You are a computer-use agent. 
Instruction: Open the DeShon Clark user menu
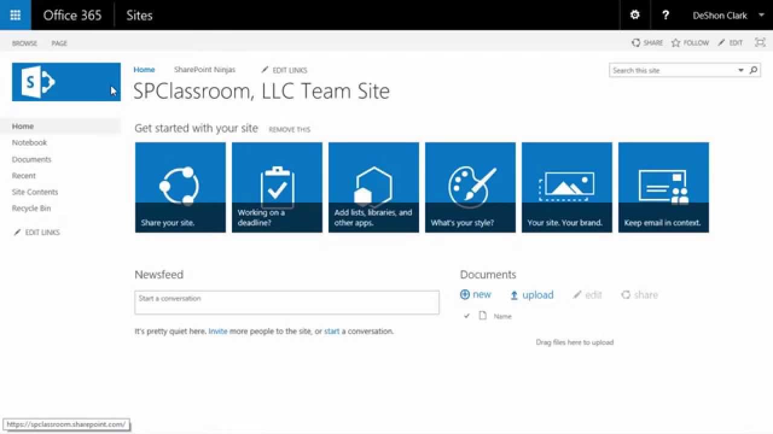pyautogui.click(x=729, y=16)
